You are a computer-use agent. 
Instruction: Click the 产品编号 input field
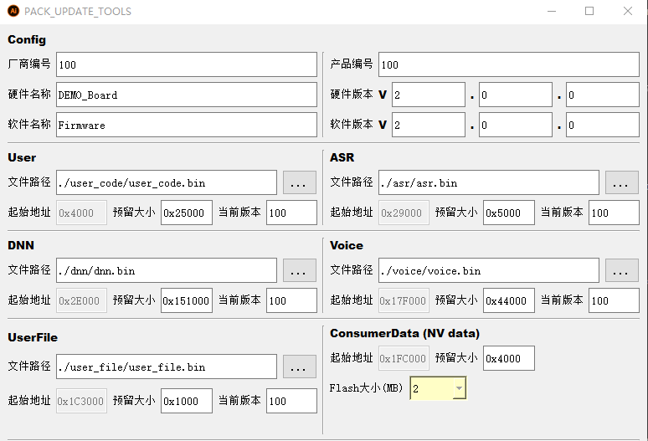coord(508,64)
